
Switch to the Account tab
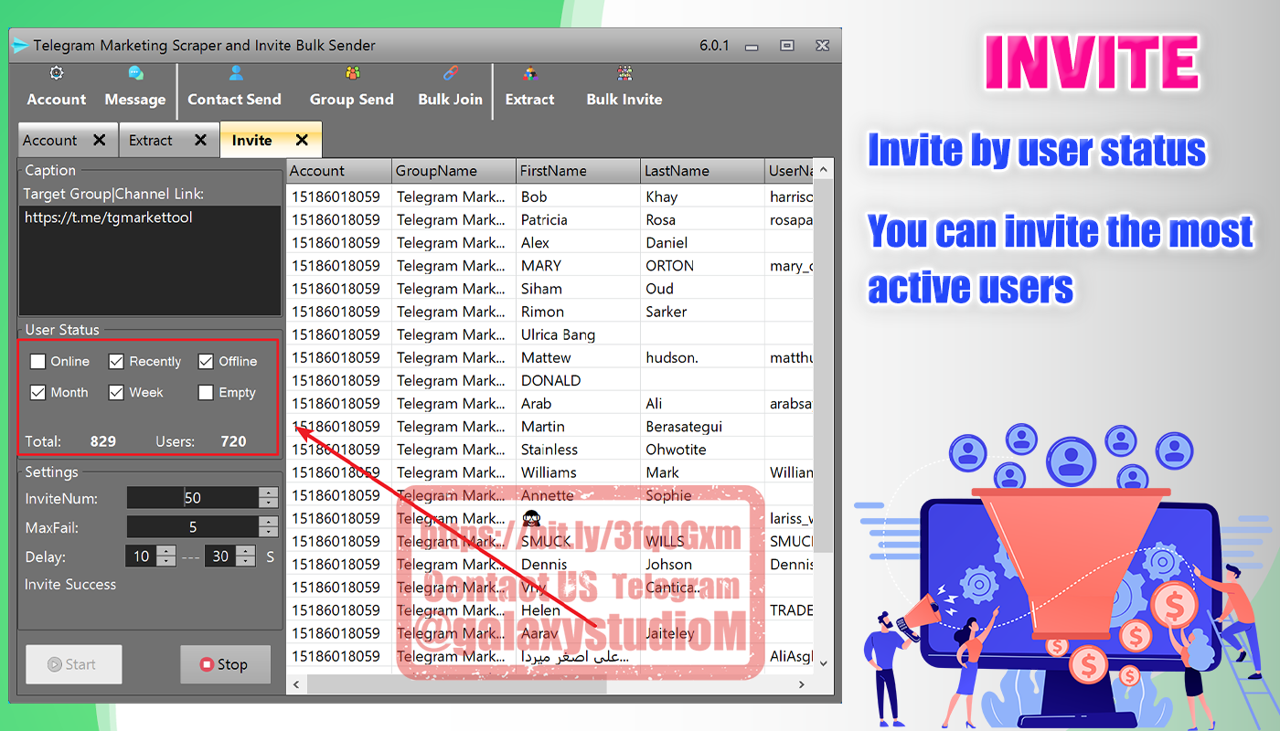pos(50,140)
